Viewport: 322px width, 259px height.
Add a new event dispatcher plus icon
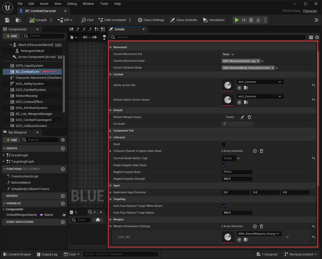coord(63,222)
